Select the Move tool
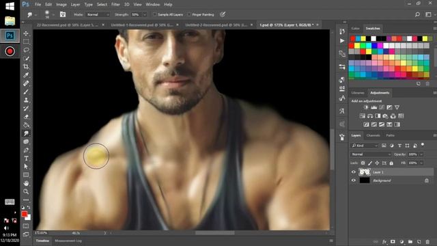The image size is (437, 246). (26, 33)
